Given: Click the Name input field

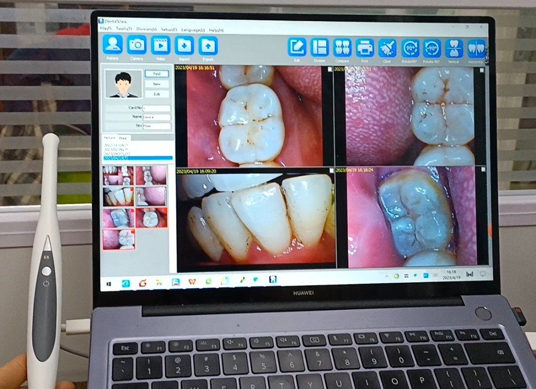Looking at the screenshot, I should (157, 117).
